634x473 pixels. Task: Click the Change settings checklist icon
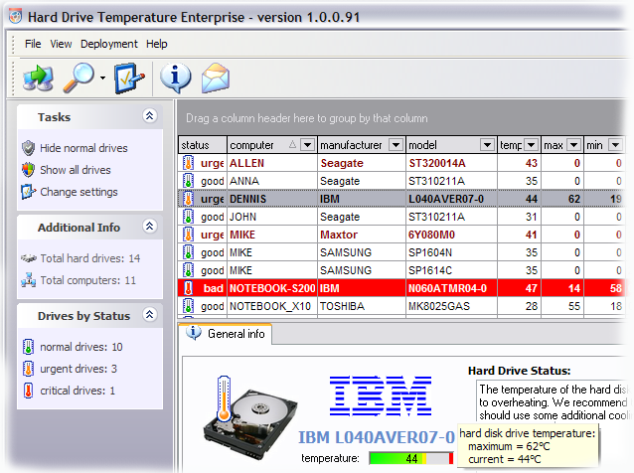coord(28,192)
